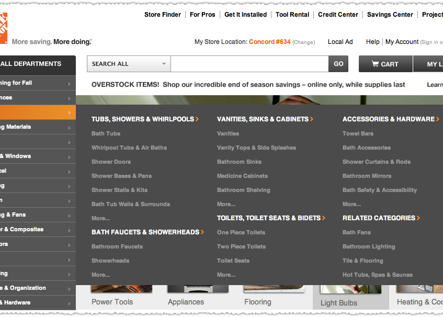Select Medicine Cabinets link

click(x=242, y=176)
